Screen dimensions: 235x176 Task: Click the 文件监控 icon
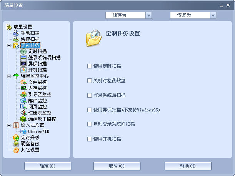click(23, 82)
